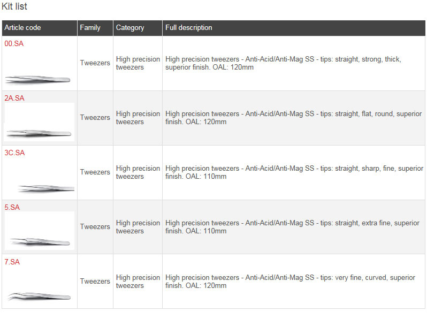Click the Article code column header
427x319 pixels.
[40, 28]
